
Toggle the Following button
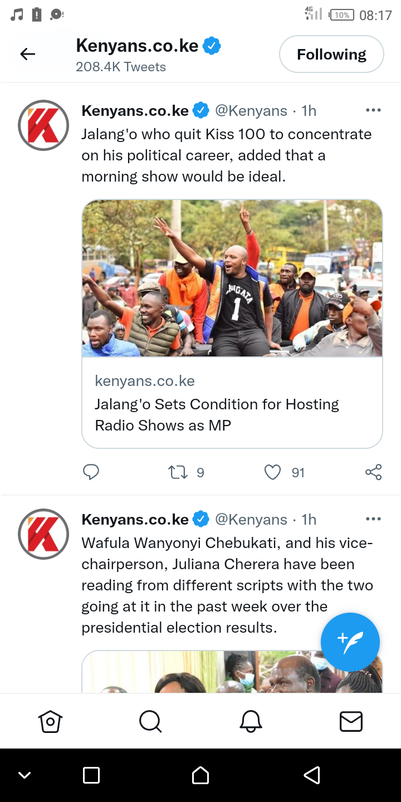pyautogui.click(x=331, y=54)
